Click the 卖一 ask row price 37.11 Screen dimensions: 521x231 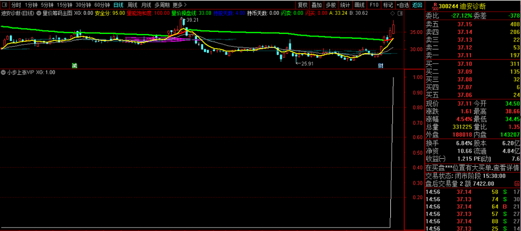pos(465,55)
